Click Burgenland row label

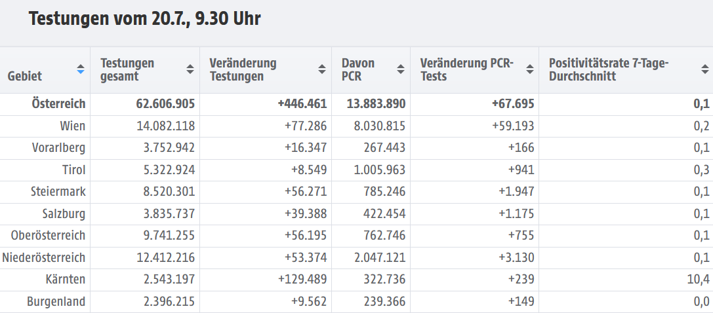tap(56, 302)
